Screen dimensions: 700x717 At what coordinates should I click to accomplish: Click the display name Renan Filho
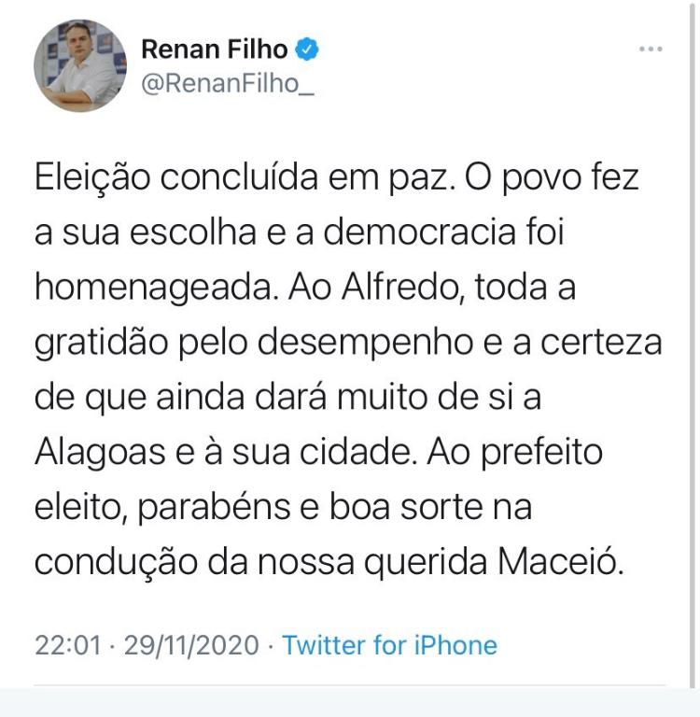click(x=215, y=49)
